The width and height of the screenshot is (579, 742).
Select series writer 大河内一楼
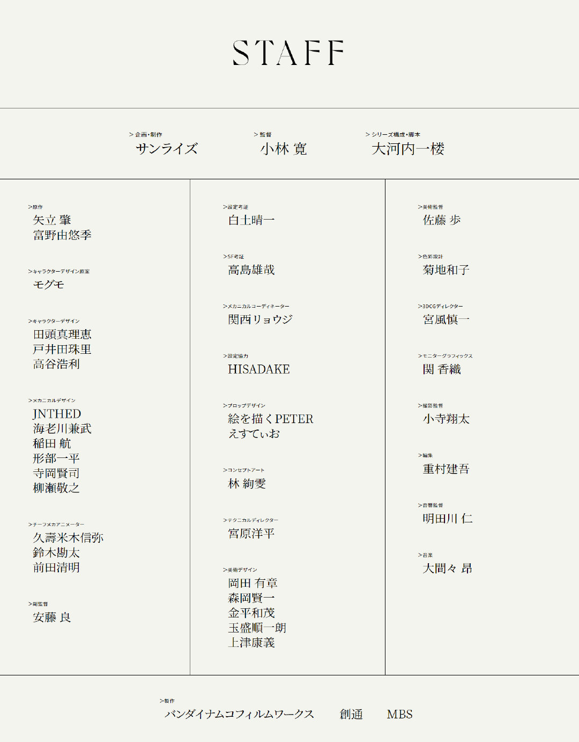[408, 149]
